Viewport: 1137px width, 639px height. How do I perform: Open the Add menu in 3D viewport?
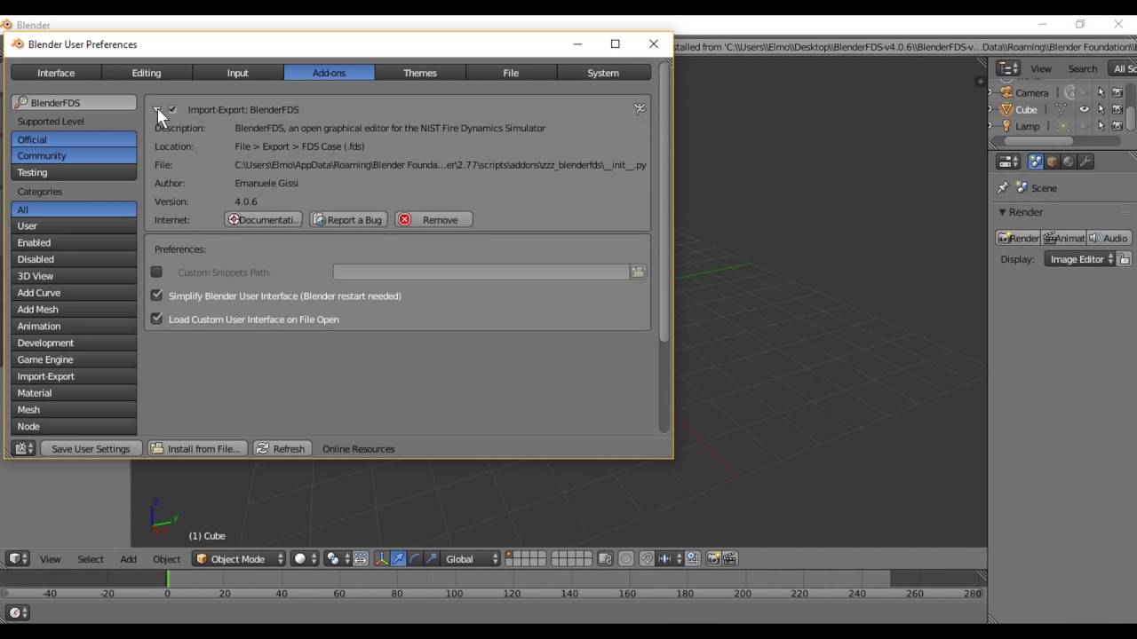pos(129,559)
